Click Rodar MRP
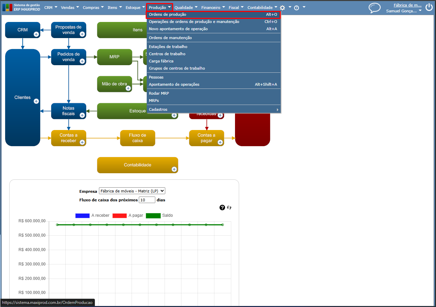Image resolution: width=436 pixels, height=307 pixels. pyautogui.click(x=214, y=93)
